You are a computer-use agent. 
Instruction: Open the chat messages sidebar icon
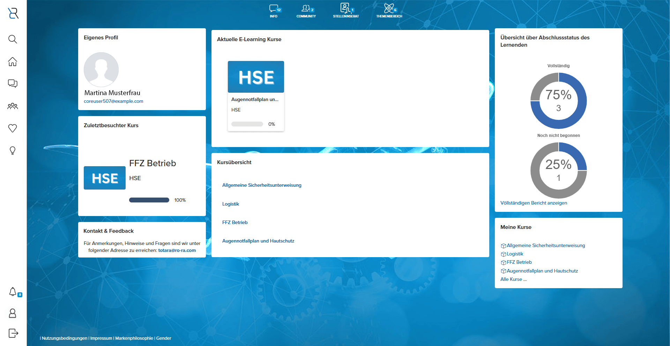click(x=13, y=84)
